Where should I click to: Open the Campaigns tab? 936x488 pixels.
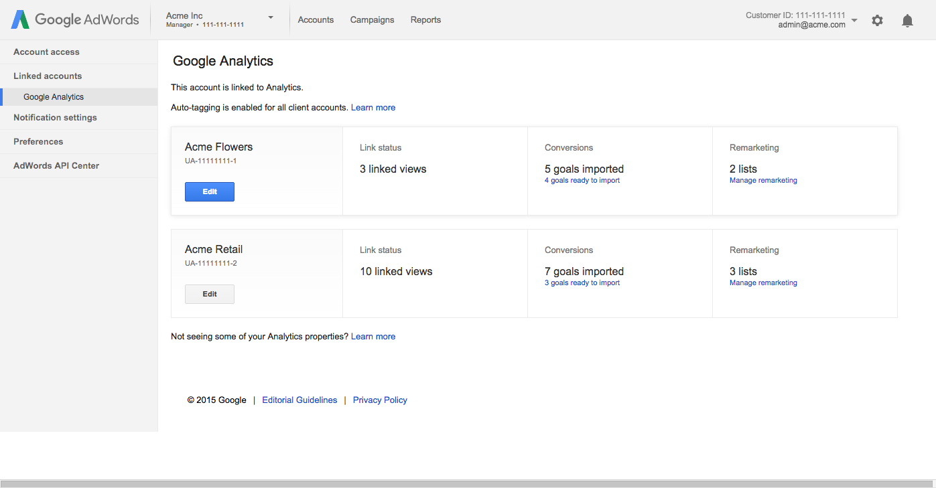click(372, 20)
